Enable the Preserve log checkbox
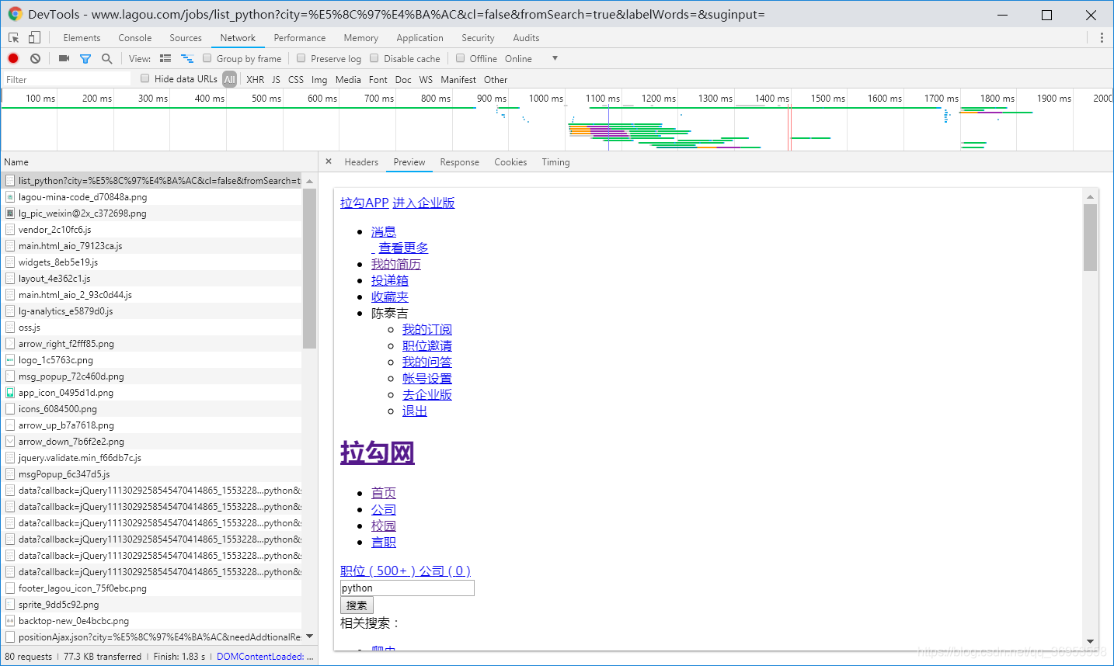The height and width of the screenshot is (666, 1114). coord(301,58)
